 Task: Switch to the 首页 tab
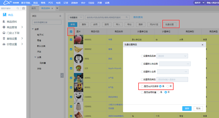coord(34,8)
